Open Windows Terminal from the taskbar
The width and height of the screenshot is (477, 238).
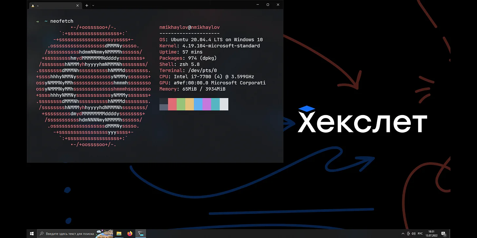[x=141, y=233]
